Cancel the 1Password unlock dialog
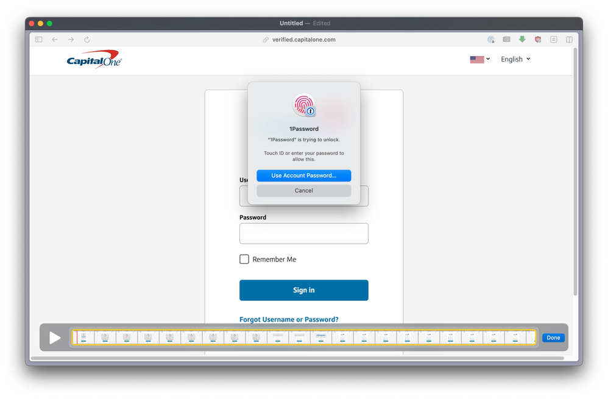 point(304,191)
